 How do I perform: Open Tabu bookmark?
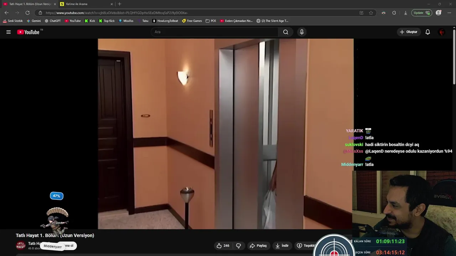coord(143,21)
